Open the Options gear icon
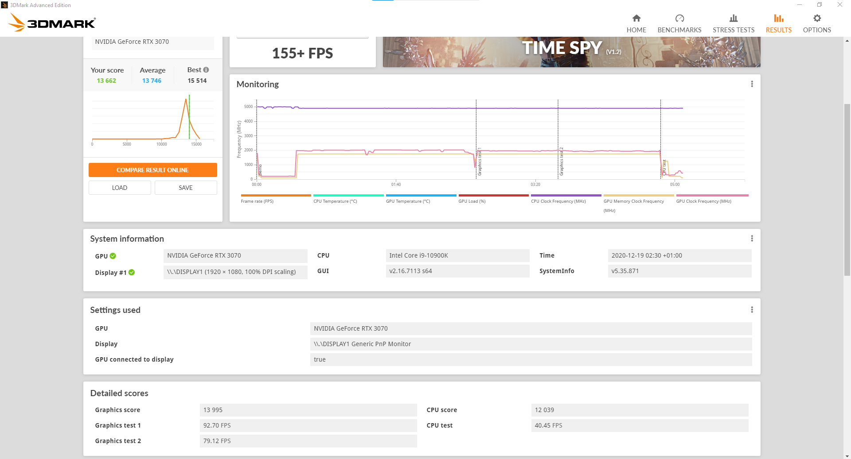Screen dimensions: 851x459 tap(816, 19)
